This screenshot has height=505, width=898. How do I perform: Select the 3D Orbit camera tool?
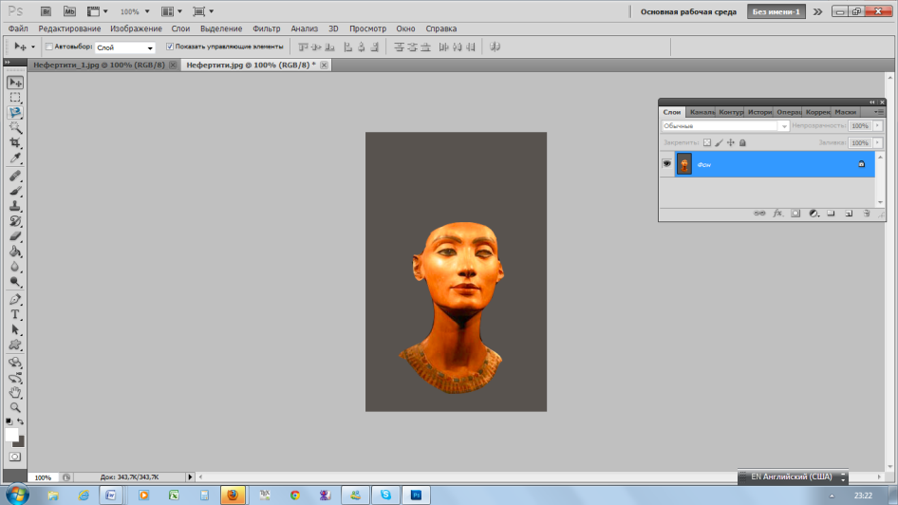tap(15, 378)
